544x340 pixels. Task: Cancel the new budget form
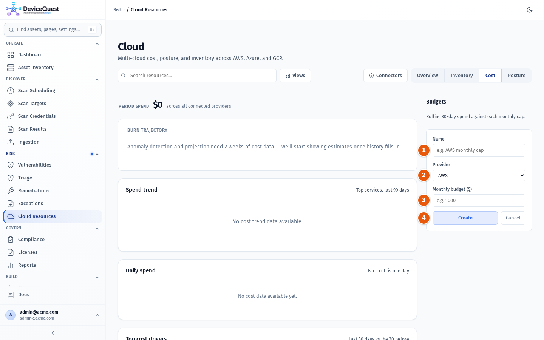coord(513,218)
